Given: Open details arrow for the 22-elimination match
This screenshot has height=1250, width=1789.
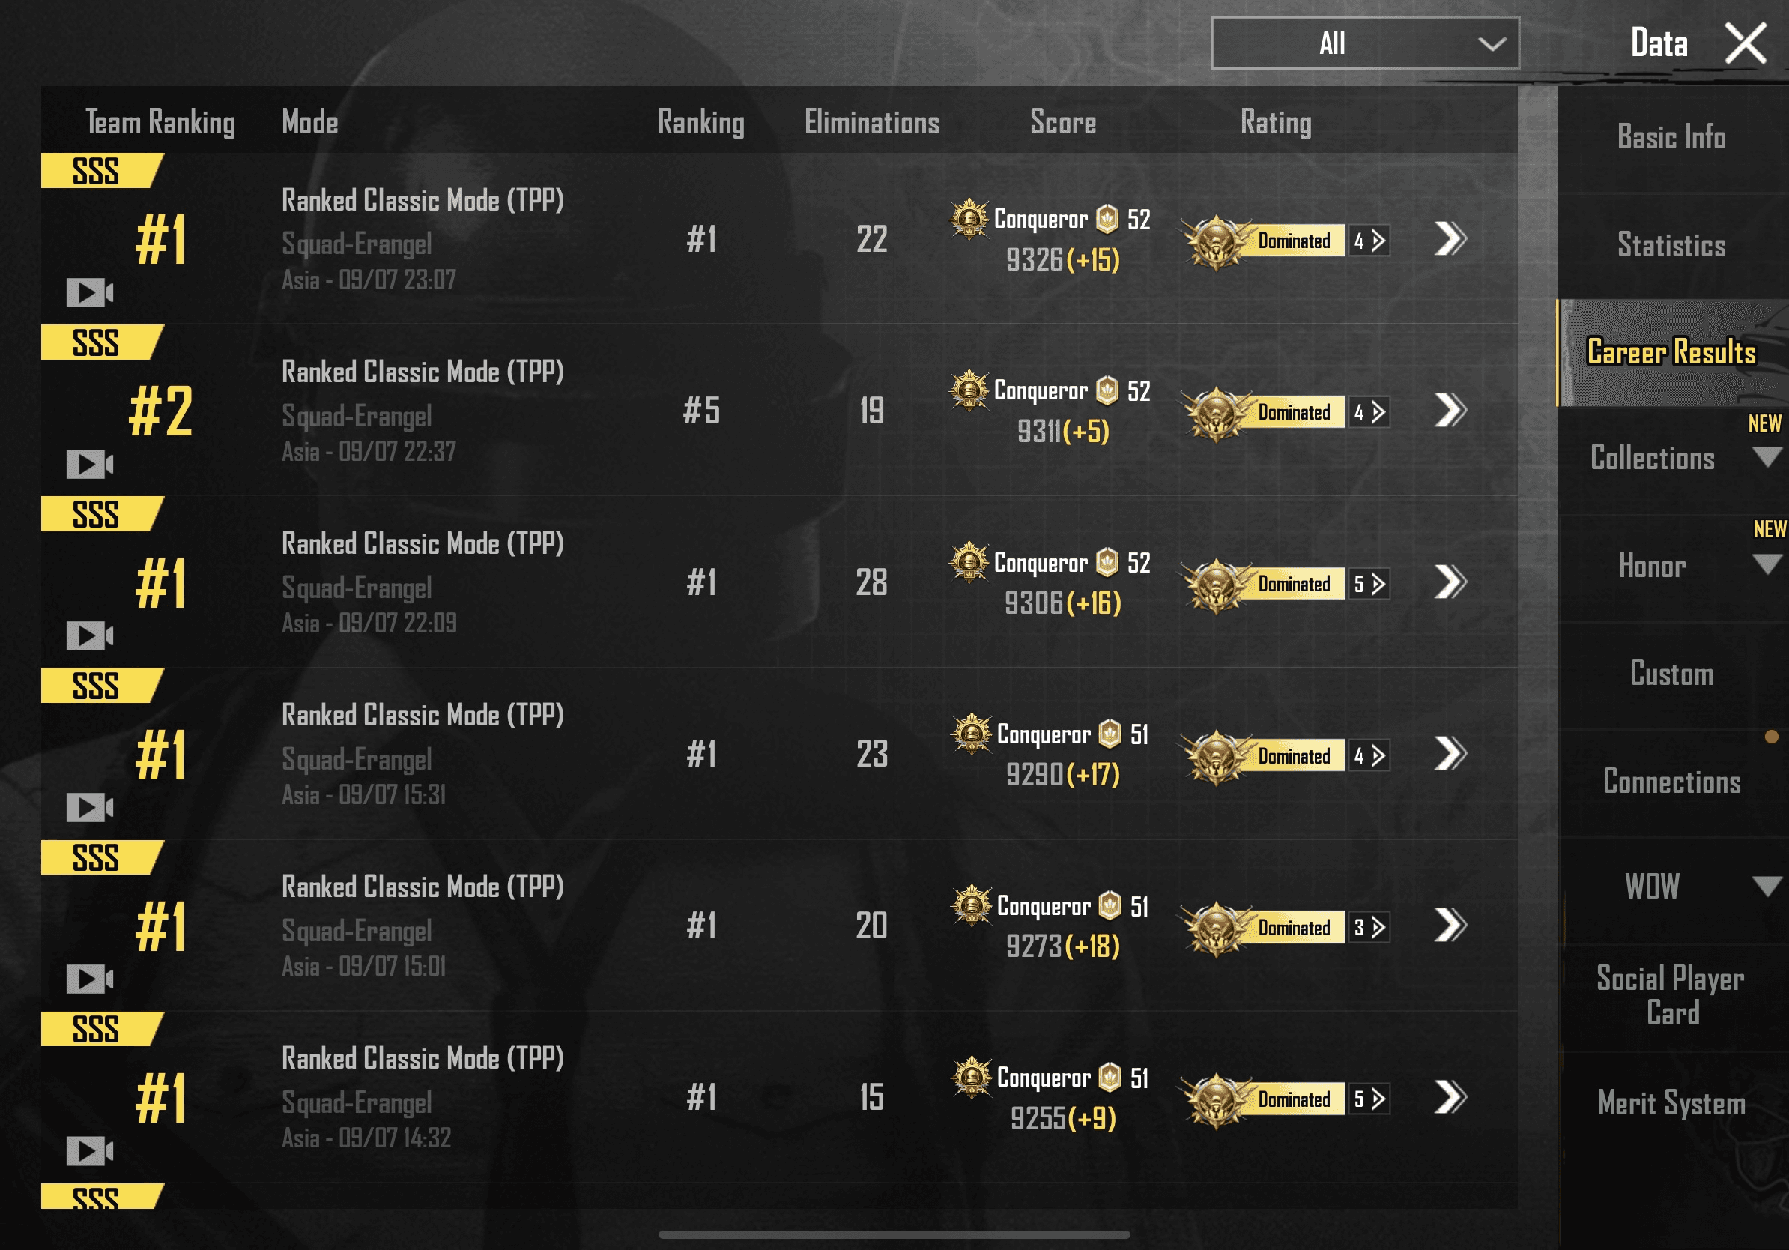Looking at the screenshot, I should 1450,239.
